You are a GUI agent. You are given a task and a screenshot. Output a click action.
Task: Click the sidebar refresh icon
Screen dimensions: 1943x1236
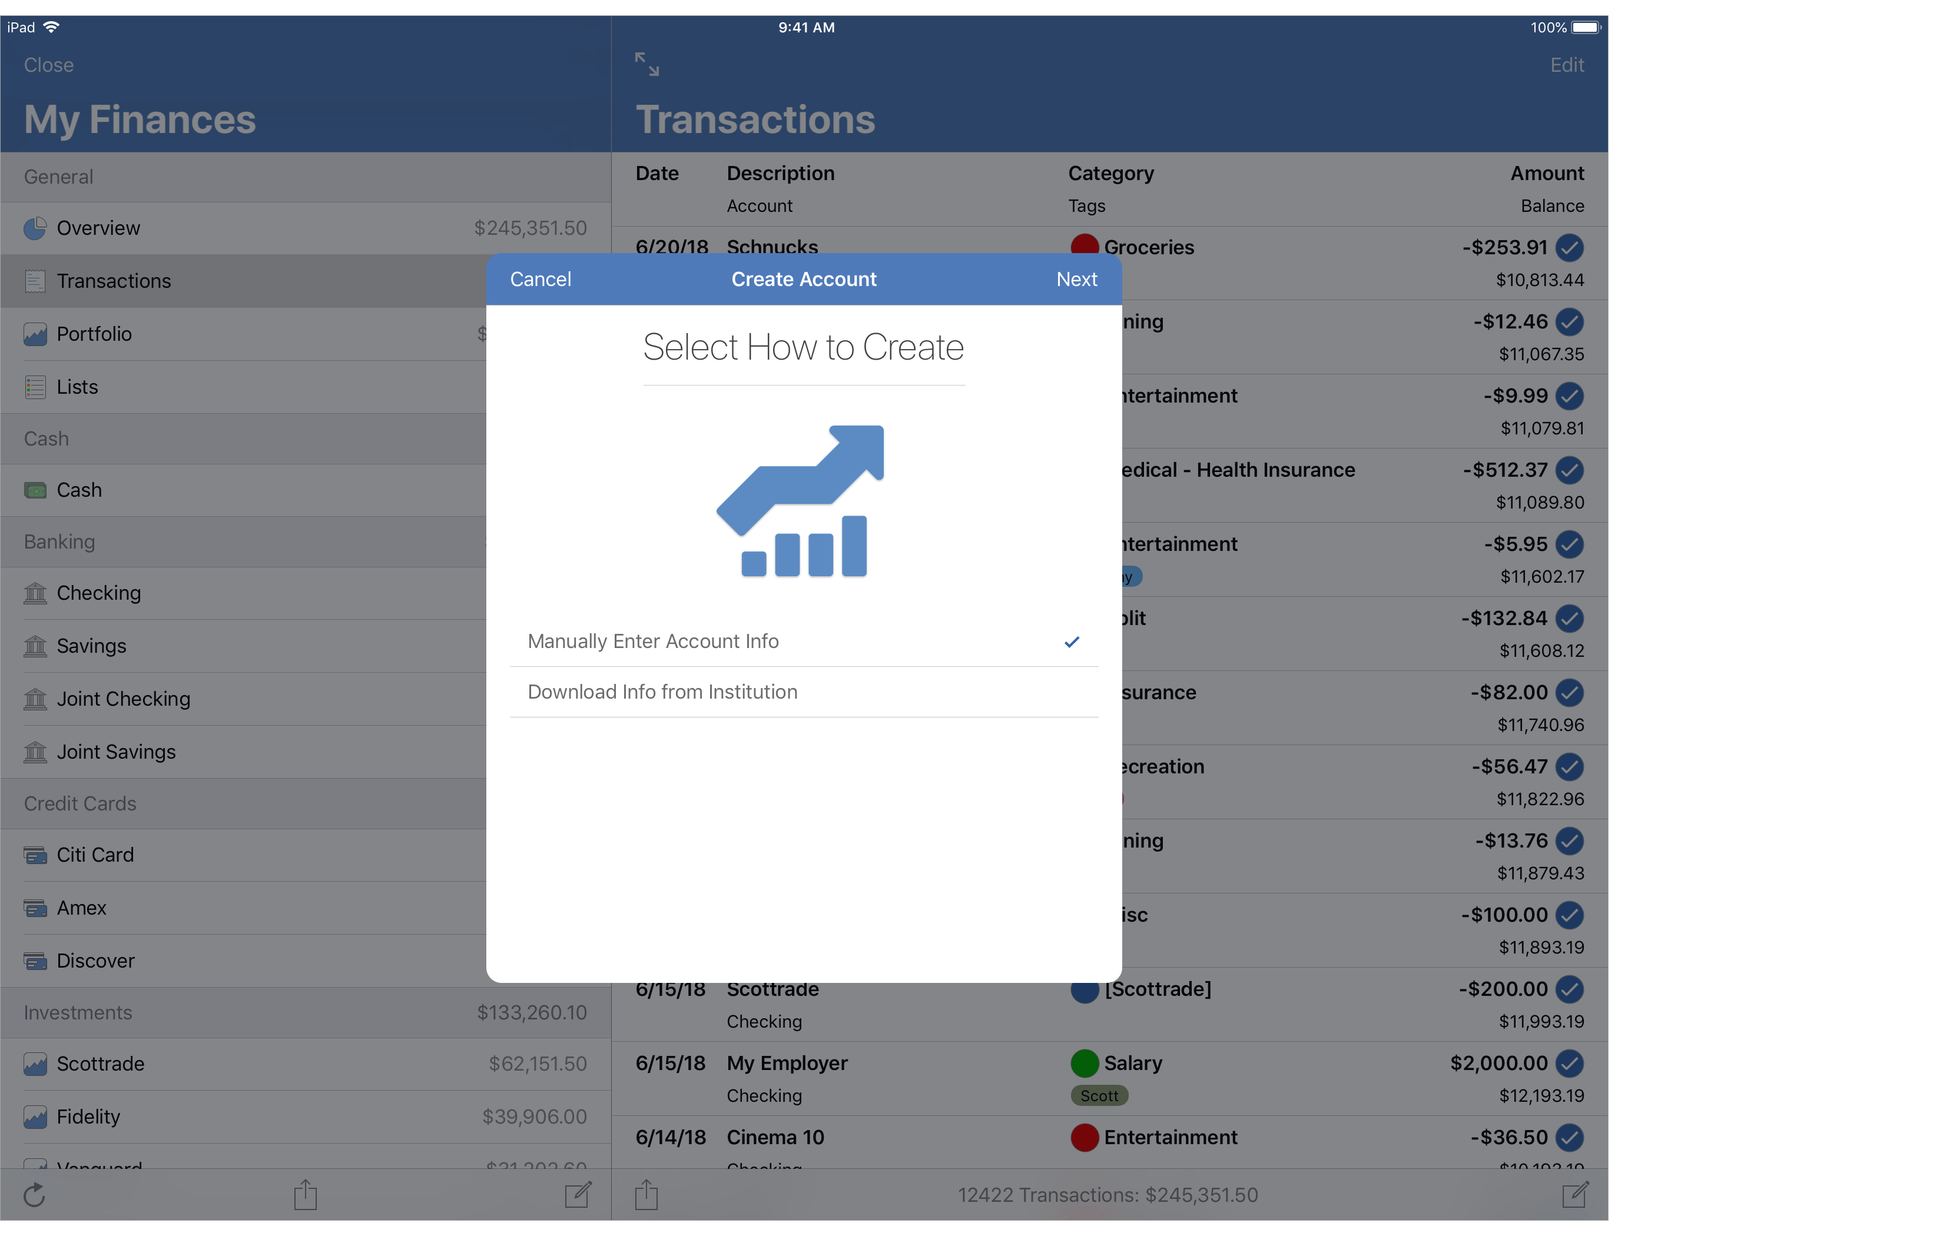point(34,1195)
